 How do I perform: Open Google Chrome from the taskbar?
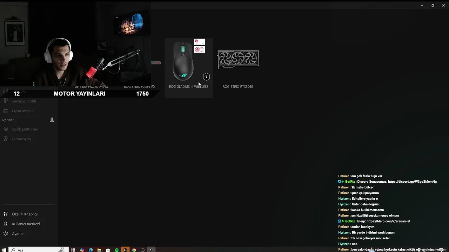coord(134,250)
